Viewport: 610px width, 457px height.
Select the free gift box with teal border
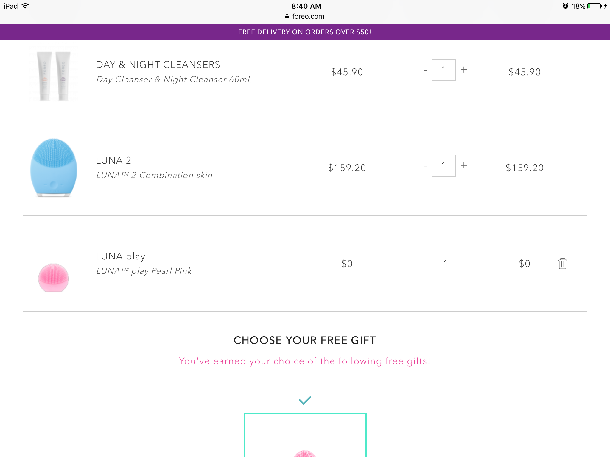pos(305,435)
